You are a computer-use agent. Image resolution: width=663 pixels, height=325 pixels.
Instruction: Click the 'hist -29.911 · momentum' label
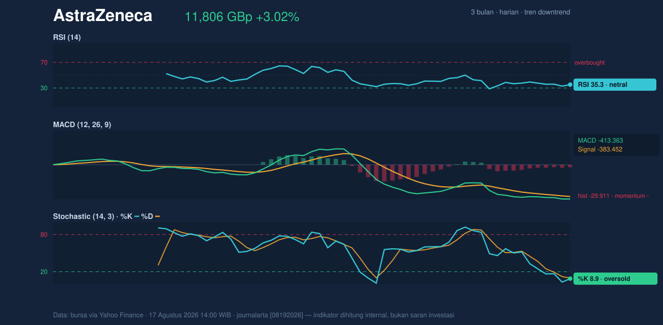(x=613, y=196)
